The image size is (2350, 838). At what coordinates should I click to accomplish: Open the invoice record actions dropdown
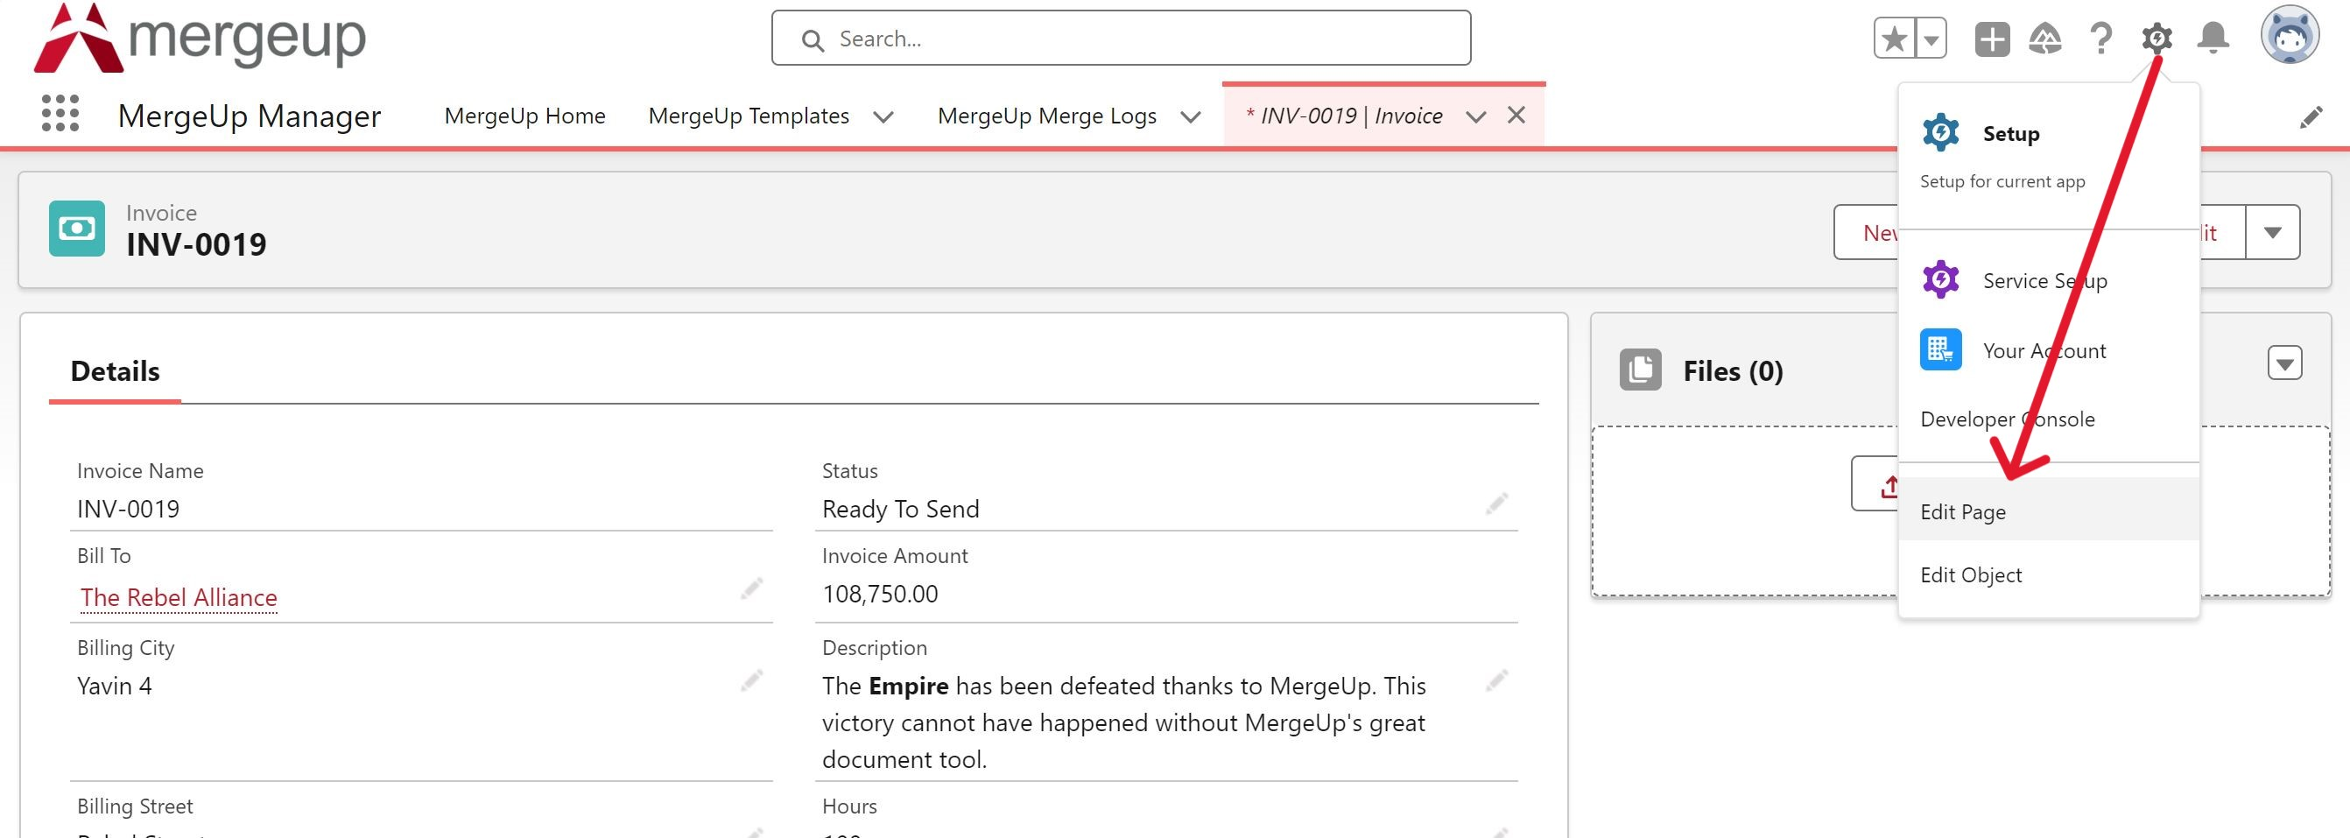2272,232
